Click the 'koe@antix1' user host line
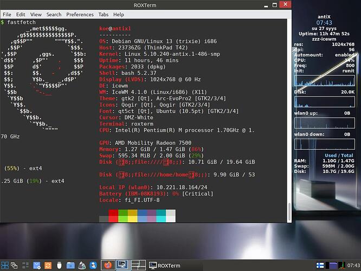This screenshot has width=361, height=271. tap(115, 29)
